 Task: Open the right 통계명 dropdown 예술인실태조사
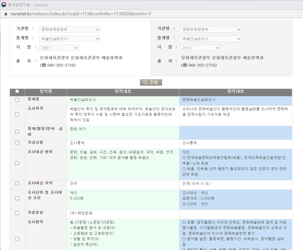pos(211,39)
